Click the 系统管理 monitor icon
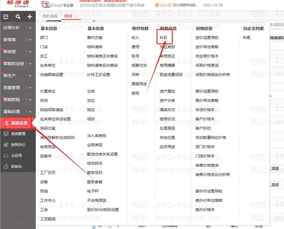284x229 pixels. [6, 134]
